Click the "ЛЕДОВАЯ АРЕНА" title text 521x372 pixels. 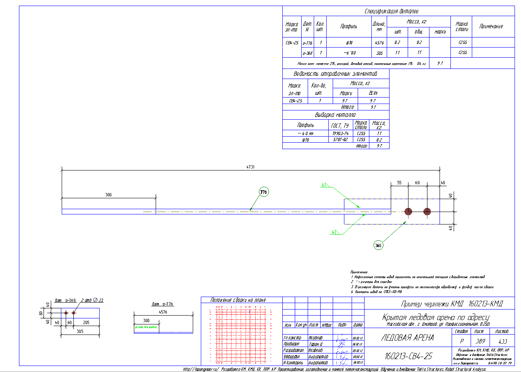point(407,338)
